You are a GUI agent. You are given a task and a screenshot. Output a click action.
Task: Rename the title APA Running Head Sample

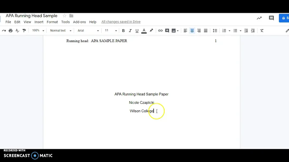32,16
